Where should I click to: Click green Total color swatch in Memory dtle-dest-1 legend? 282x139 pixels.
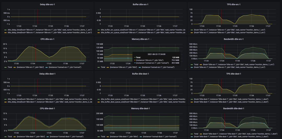pyautogui.click(x=98, y=137)
